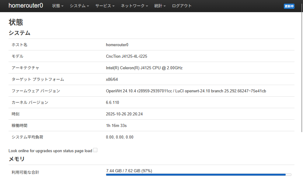Click the kernel version value 6.6.110
This screenshot has width=303, height=178.
[113, 102]
